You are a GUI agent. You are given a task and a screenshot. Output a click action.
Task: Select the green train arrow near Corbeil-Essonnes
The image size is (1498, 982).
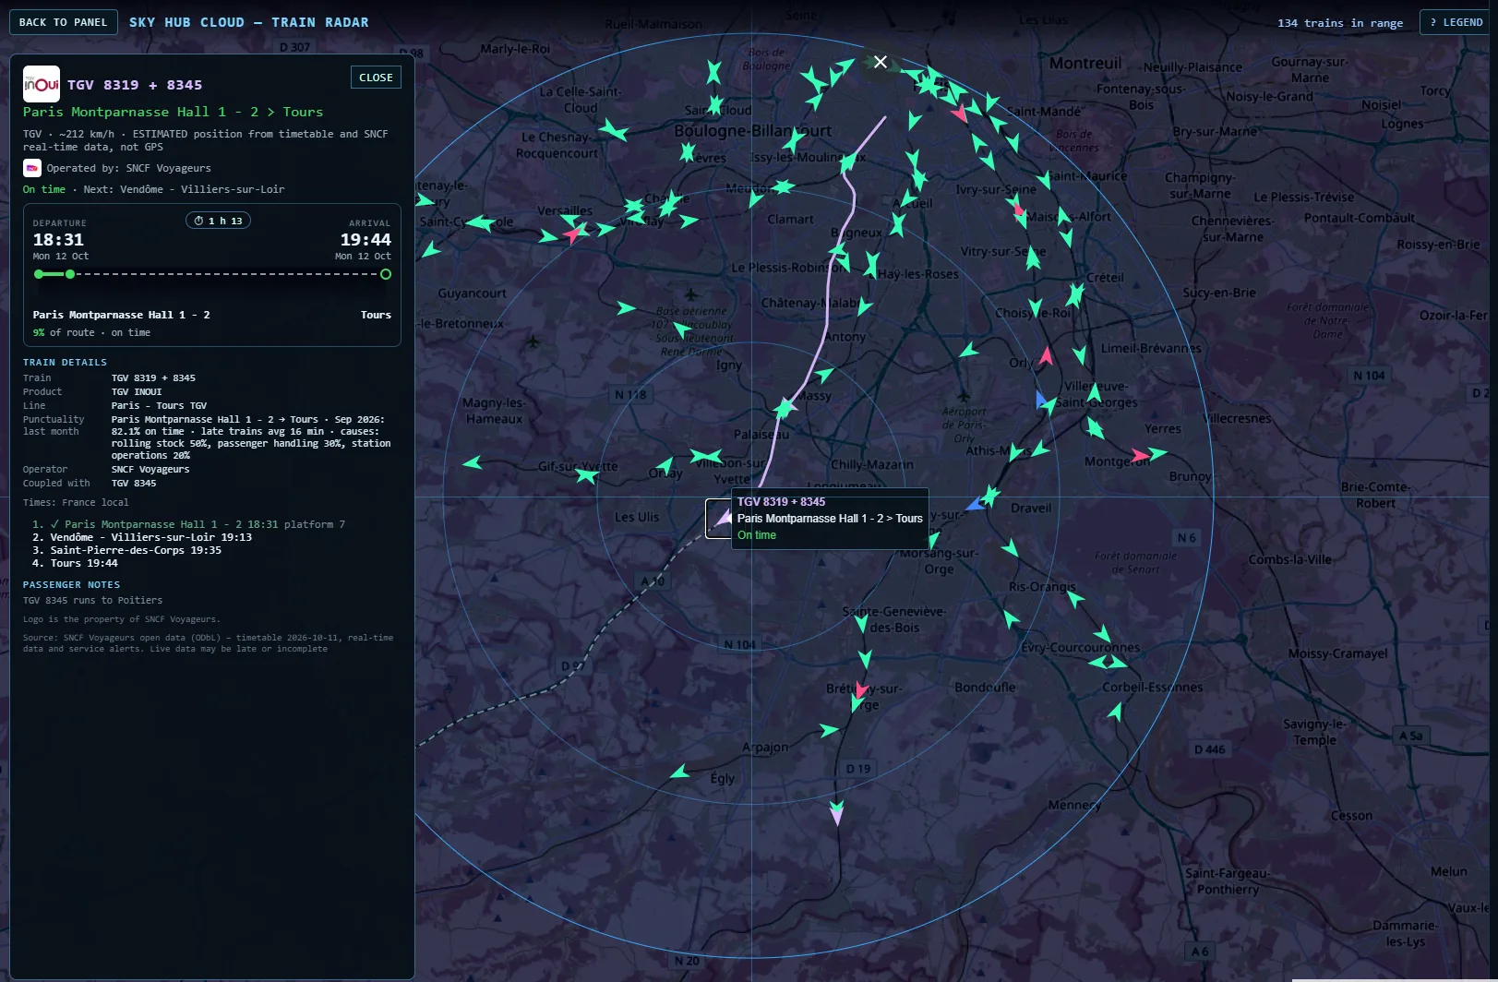[1115, 712]
